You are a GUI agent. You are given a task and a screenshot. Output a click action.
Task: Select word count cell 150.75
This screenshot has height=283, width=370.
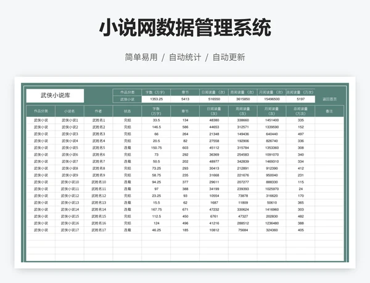[x=156, y=148]
